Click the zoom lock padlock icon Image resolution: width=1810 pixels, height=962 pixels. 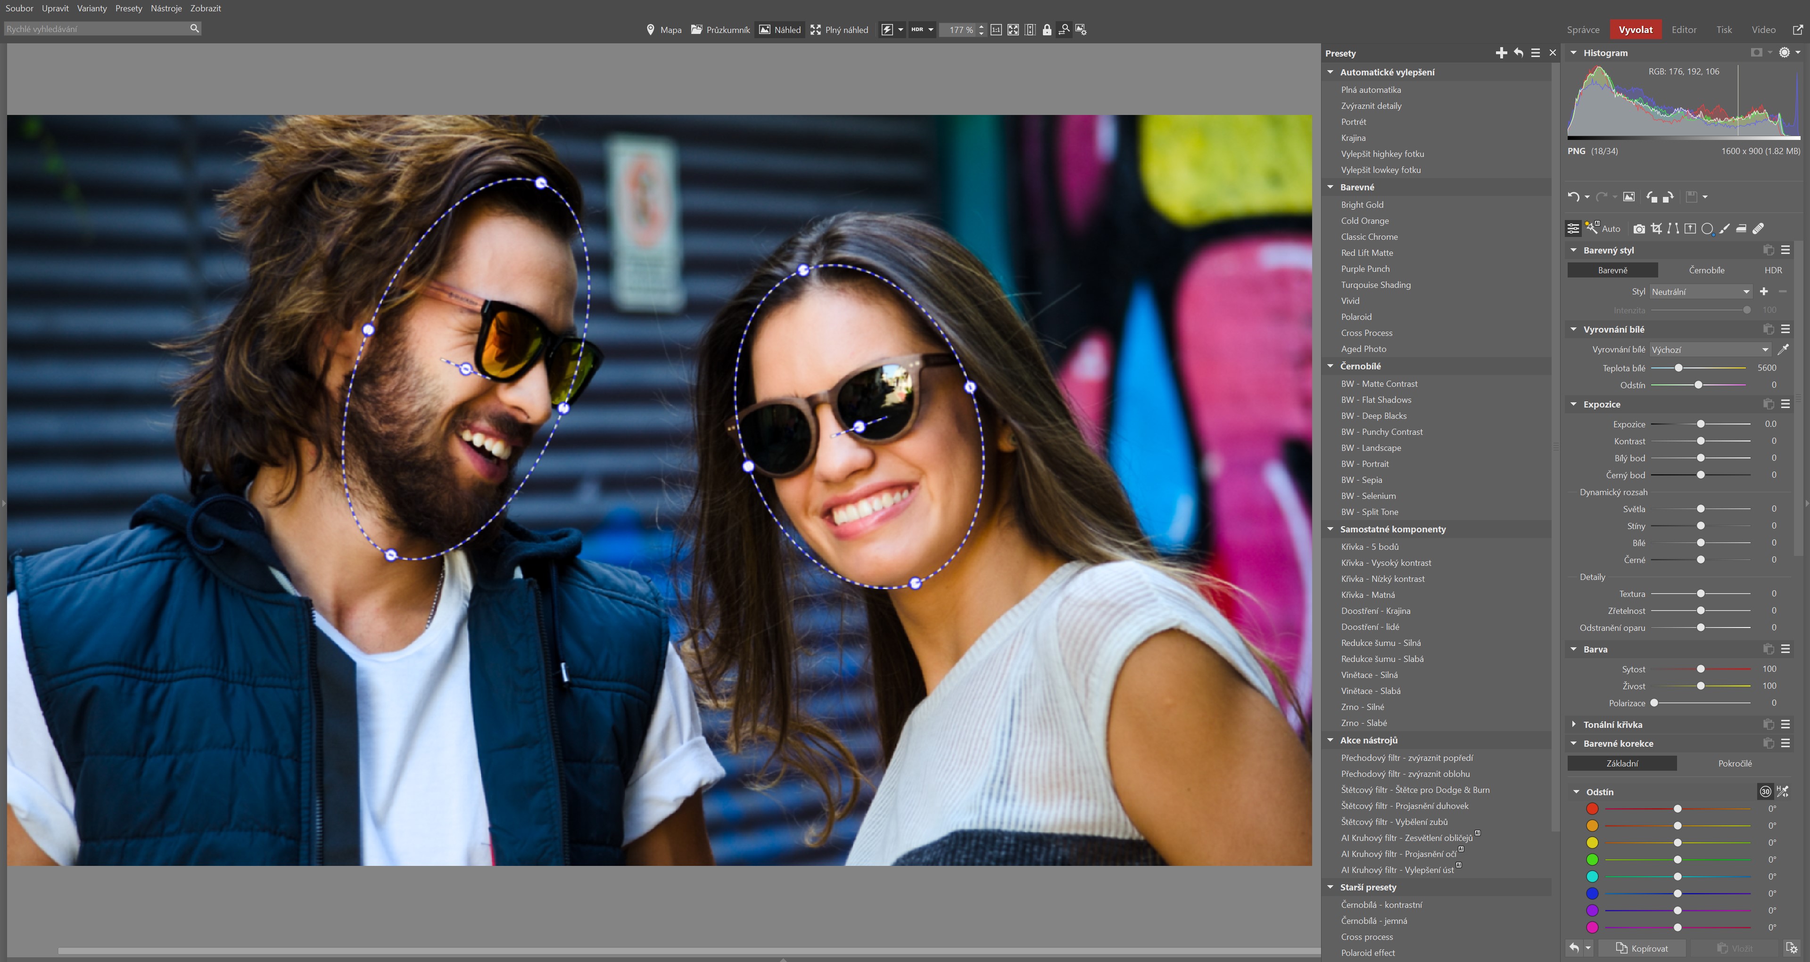(x=1047, y=30)
